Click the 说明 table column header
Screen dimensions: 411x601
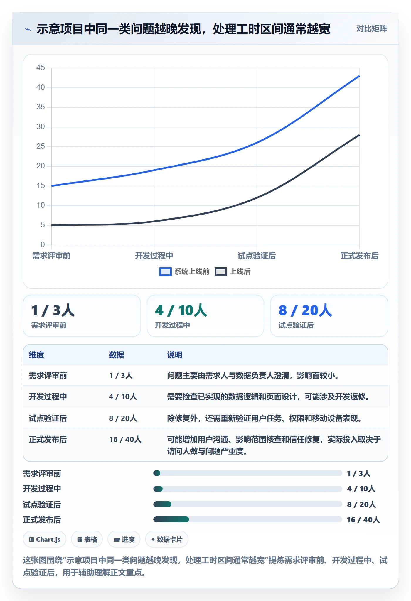[175, 355]
